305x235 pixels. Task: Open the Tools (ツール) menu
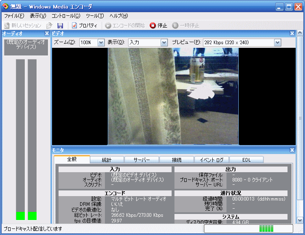pos(95,16)
